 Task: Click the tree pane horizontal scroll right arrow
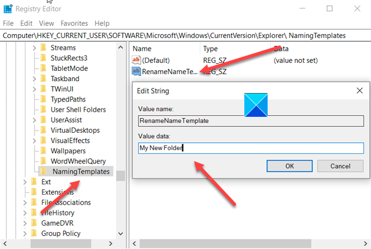[x=110, y=244]
